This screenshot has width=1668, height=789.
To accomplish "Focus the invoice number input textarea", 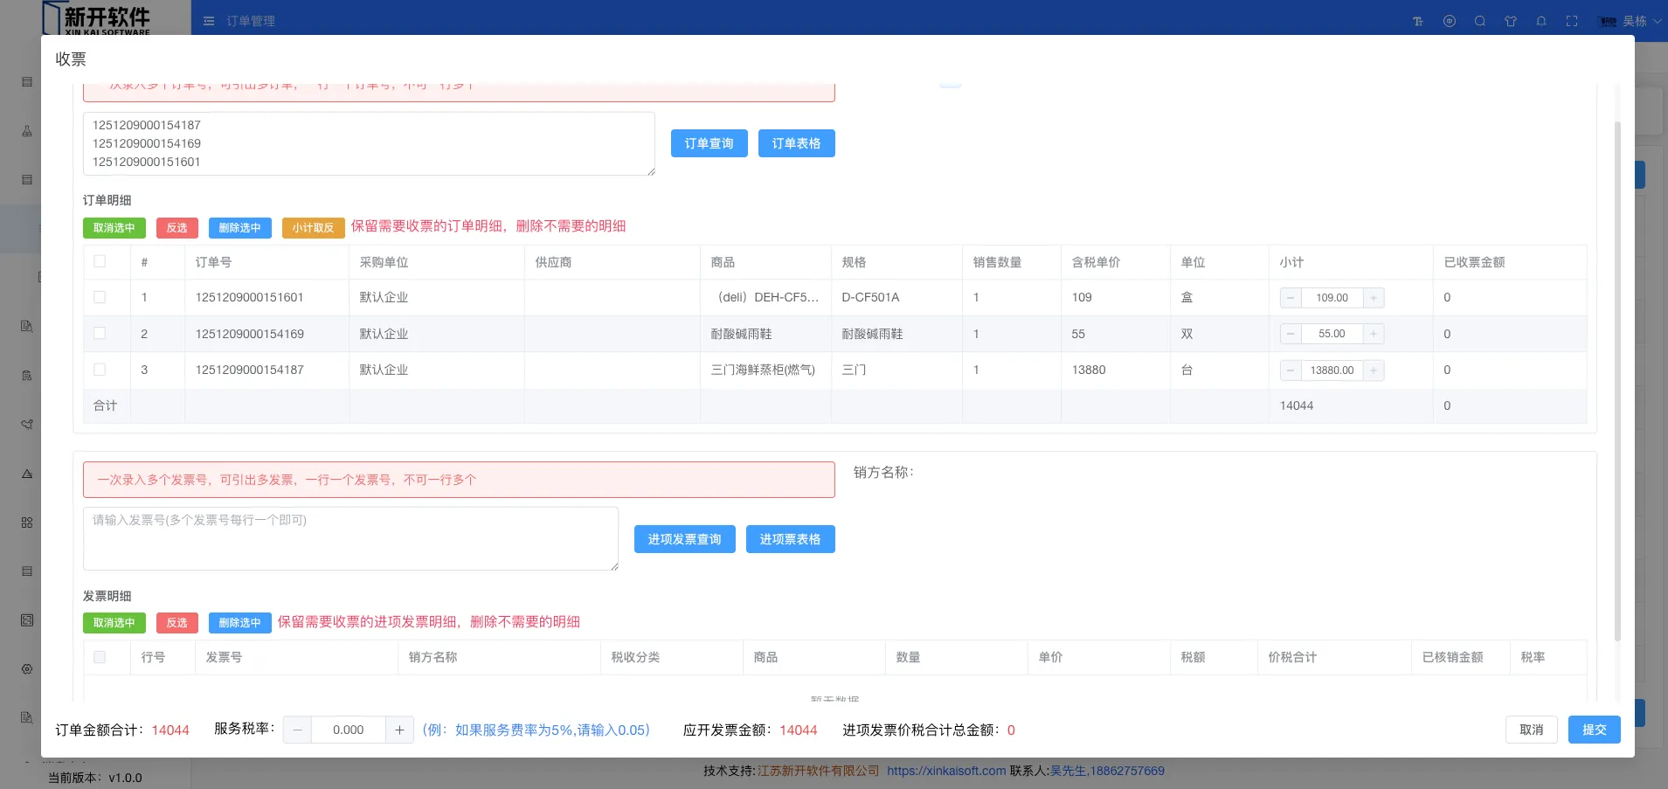I will 350,538.
